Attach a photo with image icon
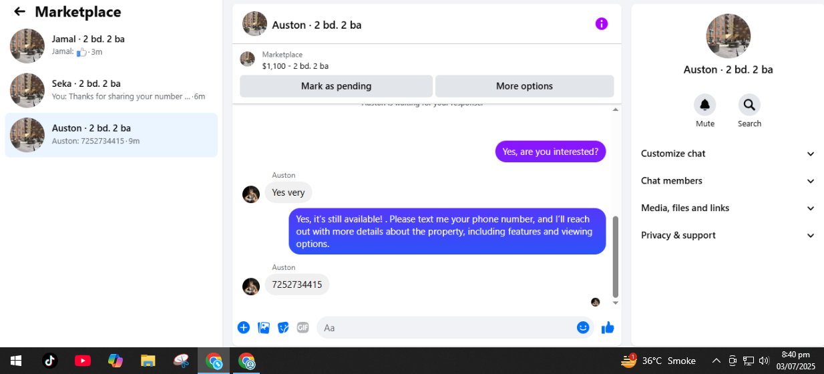 [x=264, y=327]
